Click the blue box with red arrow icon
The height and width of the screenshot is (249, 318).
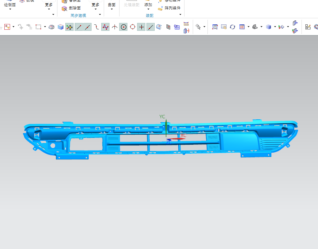click(186, 31)
